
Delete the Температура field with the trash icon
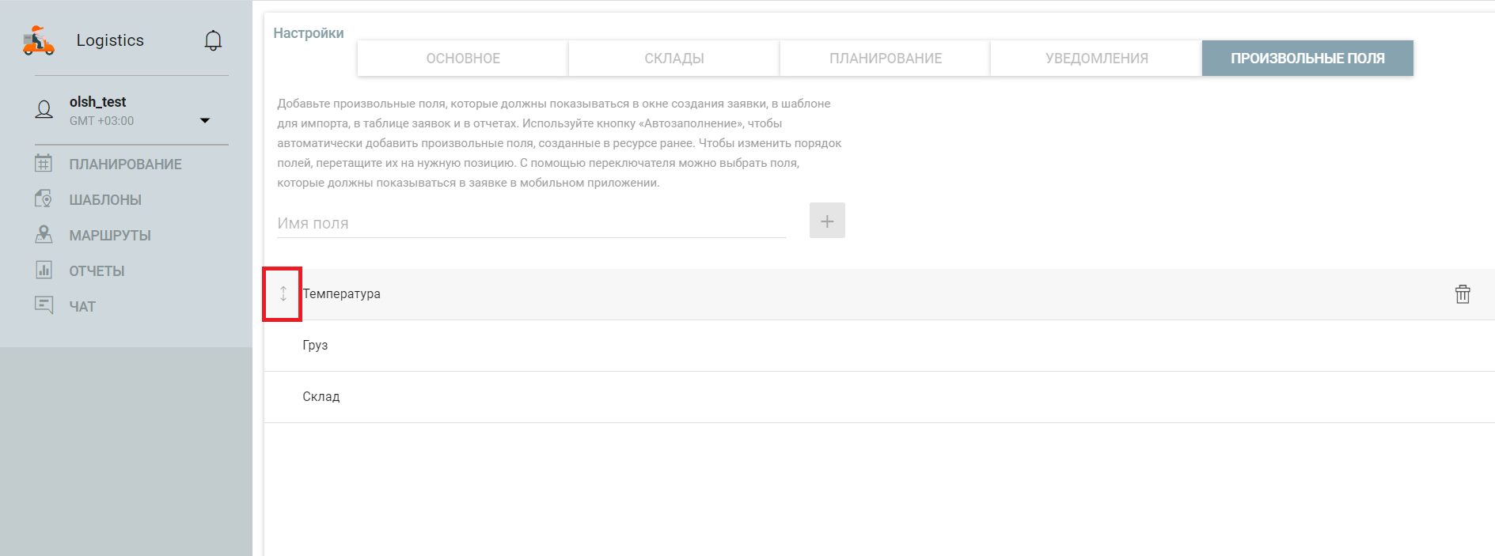click(x=1462, y=294)
